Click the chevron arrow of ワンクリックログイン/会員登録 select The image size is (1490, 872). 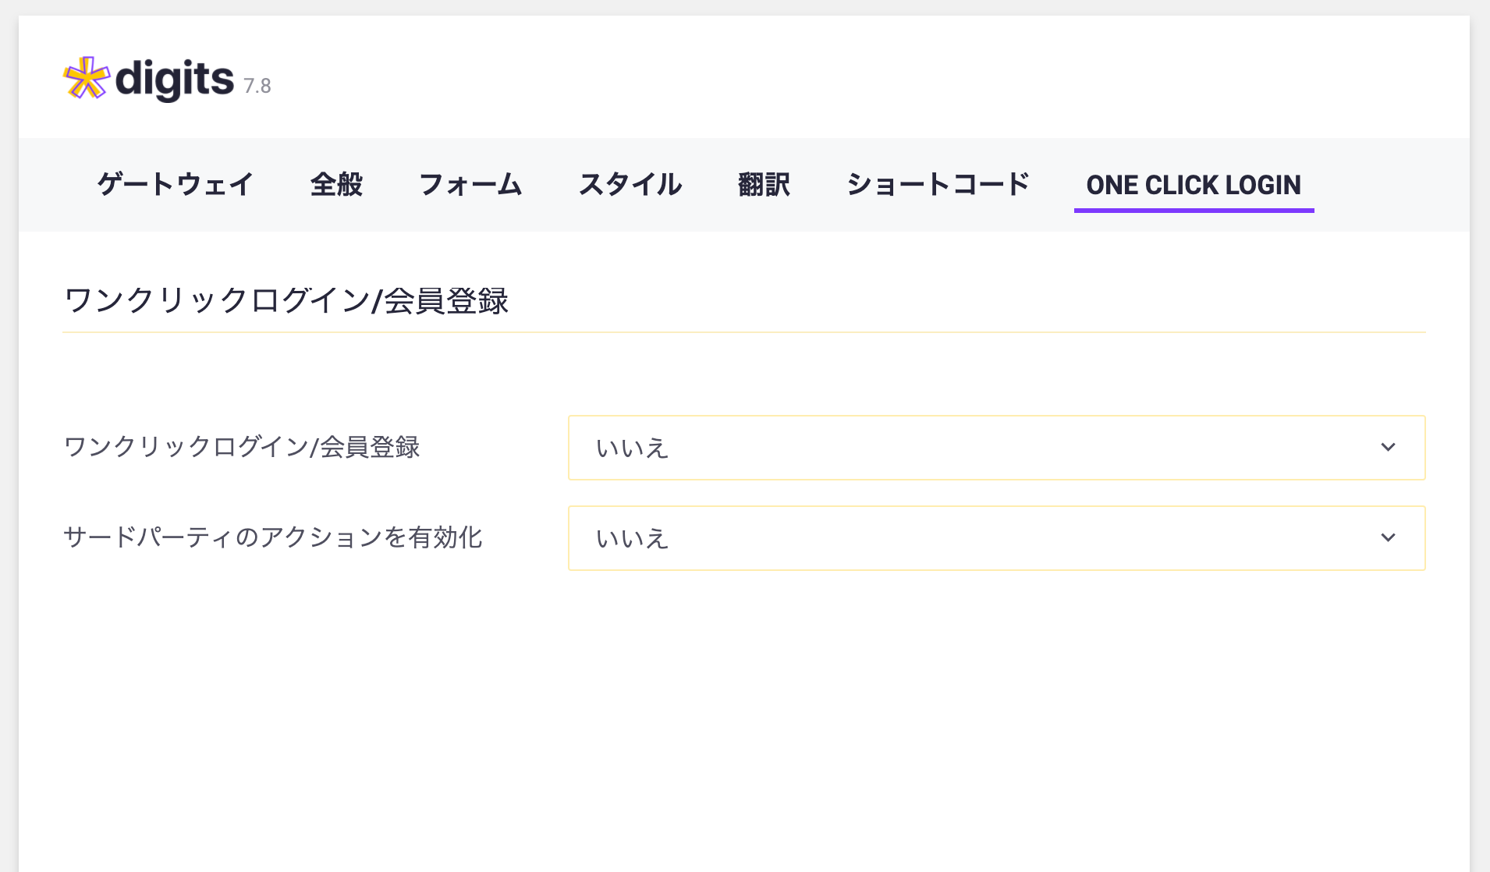click(x=1388, y=448)
